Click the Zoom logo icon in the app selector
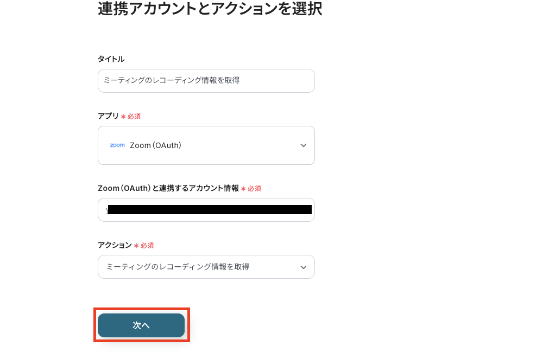555x359 pixels. click(117, 145)
